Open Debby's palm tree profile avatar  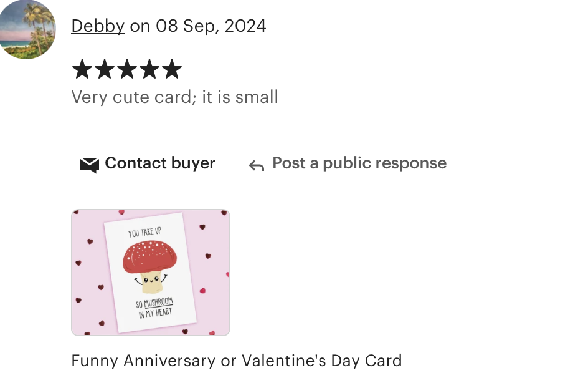tap(27, 29)
